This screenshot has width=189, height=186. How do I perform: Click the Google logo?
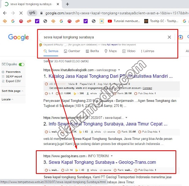tap(19, 37)
